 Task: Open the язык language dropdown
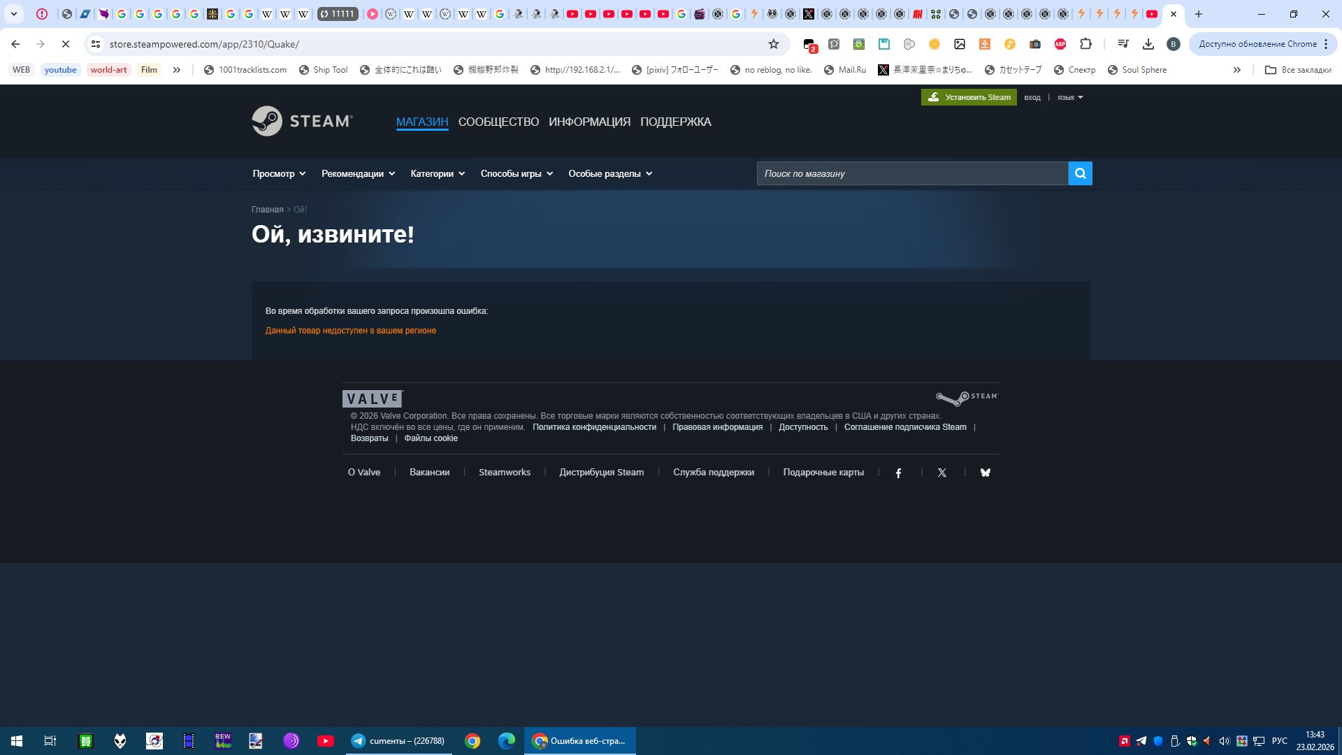(x=1070, y=97)
